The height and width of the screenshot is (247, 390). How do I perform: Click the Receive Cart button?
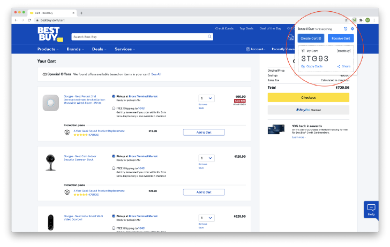(341, 38)
